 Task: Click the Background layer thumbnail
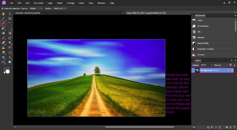click(197, 70)
